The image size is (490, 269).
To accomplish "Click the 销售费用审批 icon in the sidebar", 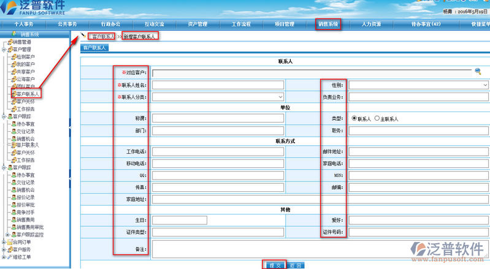I will coord(13,227).
